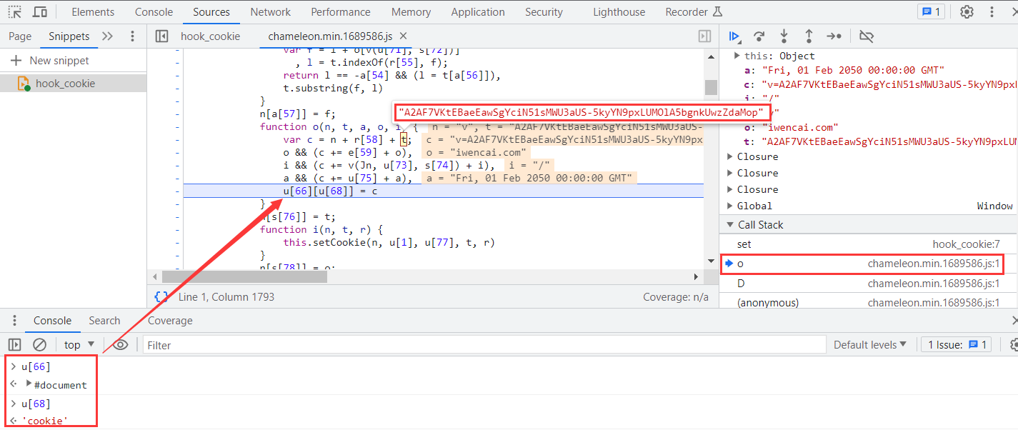Click the pretty-print curly braces icon
The width and height of the screenshot is (1018, 430).
[161, 296]
